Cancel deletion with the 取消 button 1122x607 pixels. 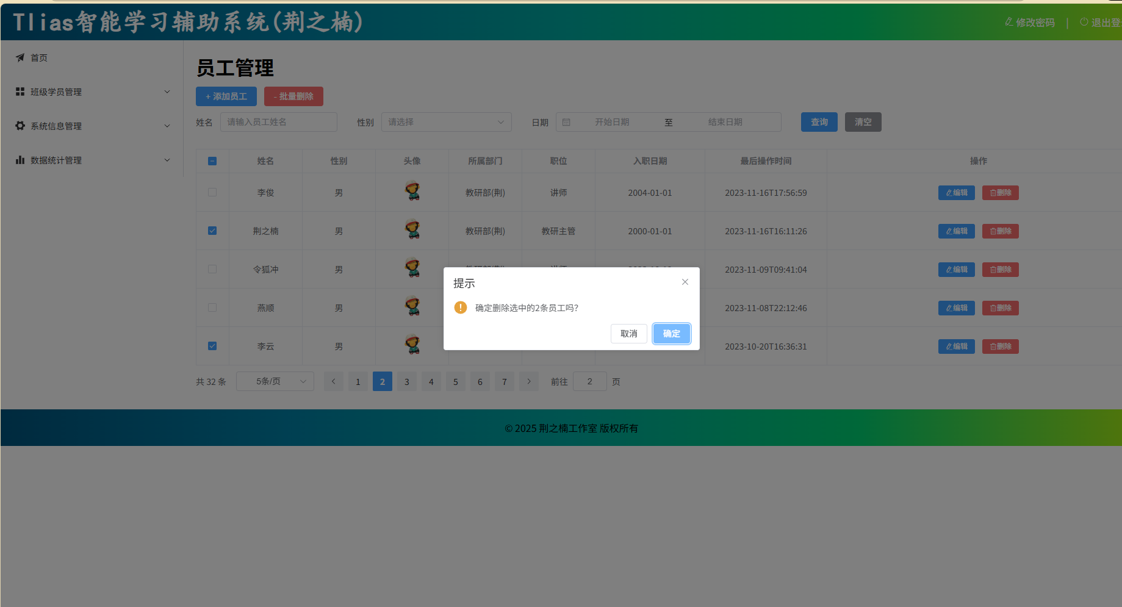(628, 334)
